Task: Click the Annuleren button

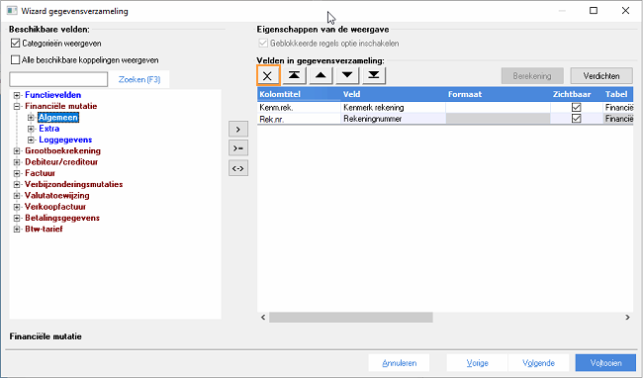Action: pyautogui.click(x=399, y=363)
